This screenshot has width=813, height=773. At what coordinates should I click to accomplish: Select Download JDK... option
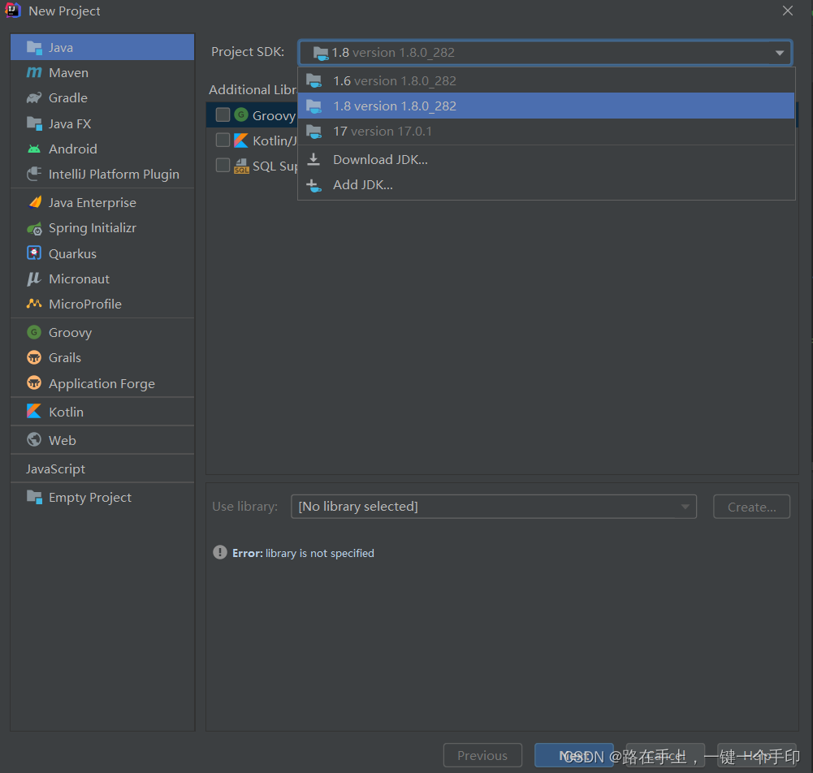click(546, 160)
